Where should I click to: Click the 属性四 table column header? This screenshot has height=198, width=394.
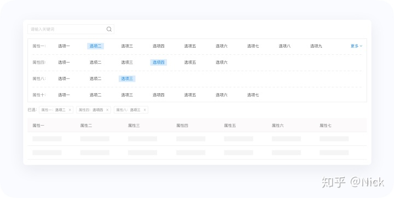pos(182,126)
